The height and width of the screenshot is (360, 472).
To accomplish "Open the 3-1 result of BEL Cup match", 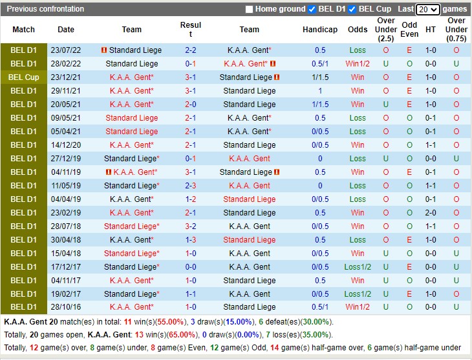I will [191, 77].
